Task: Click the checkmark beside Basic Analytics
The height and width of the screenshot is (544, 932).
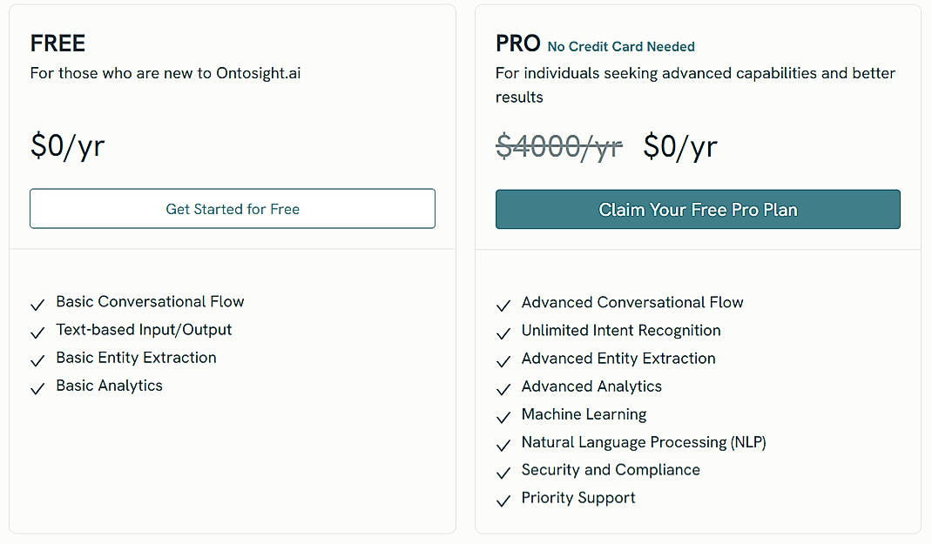Action: [x=37, y=387]
